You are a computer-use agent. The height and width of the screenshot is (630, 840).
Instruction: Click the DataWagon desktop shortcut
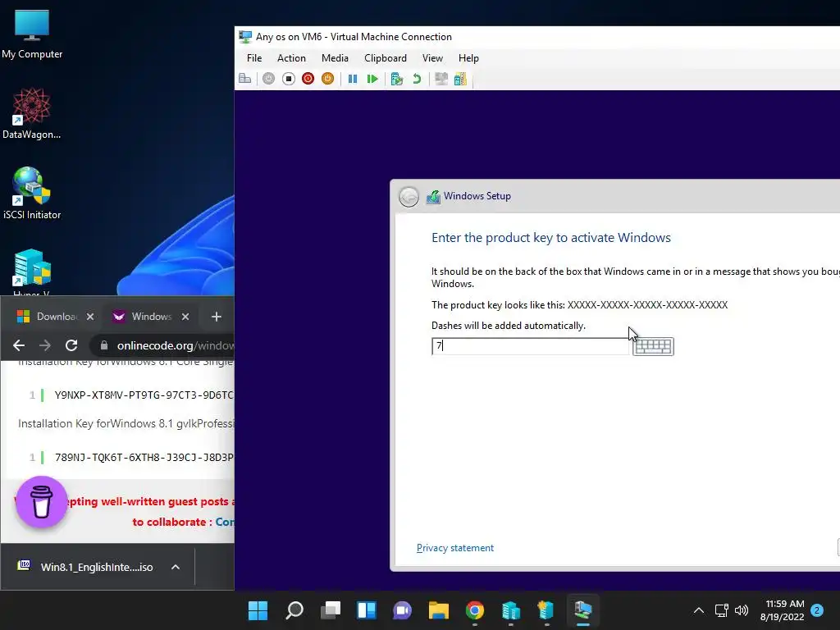tap(32, 113)
